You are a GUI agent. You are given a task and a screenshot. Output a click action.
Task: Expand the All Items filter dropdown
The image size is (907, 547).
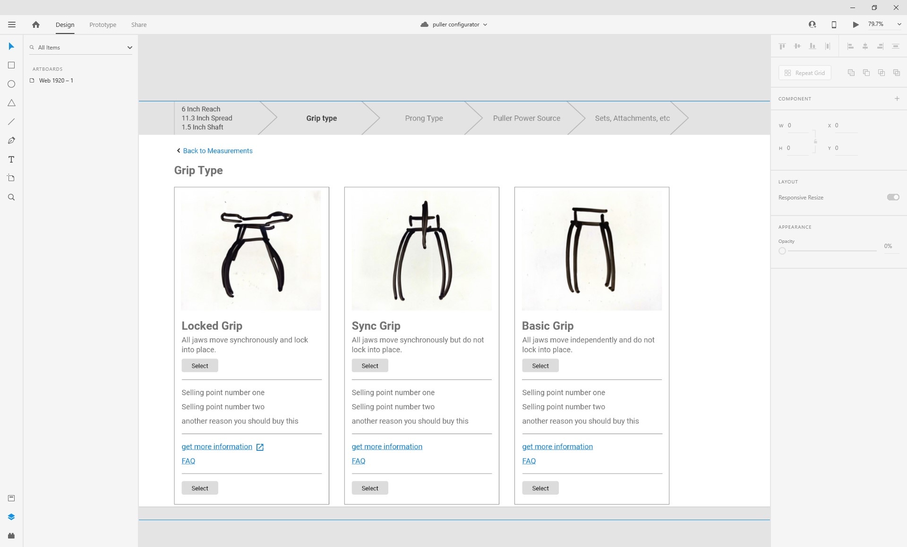pos(129,48)
